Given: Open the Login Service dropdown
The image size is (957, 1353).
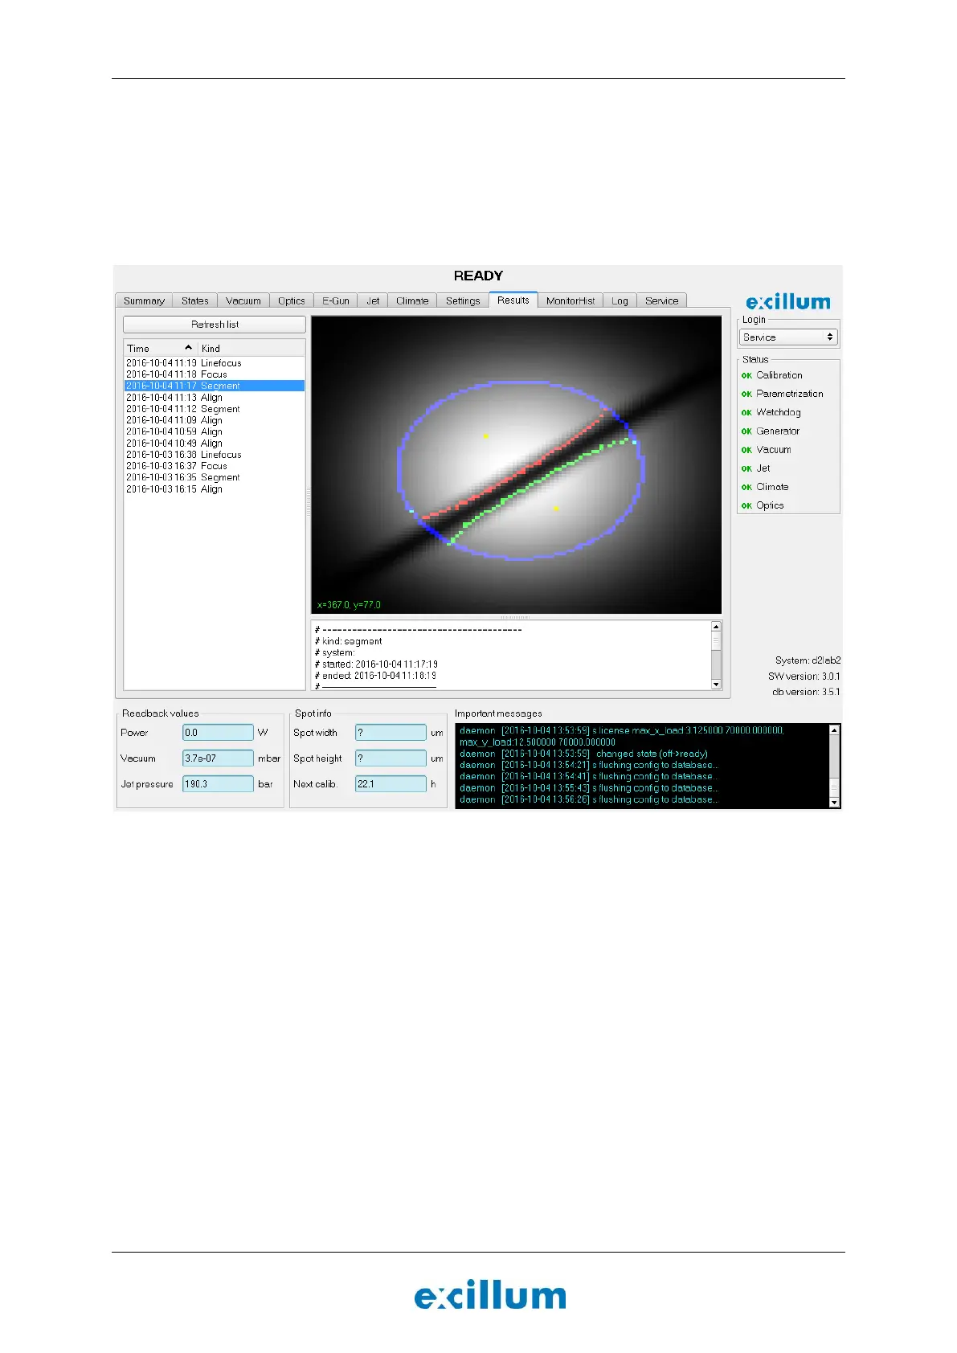Looking at the screenshot, I should click(x=787, y=337).
